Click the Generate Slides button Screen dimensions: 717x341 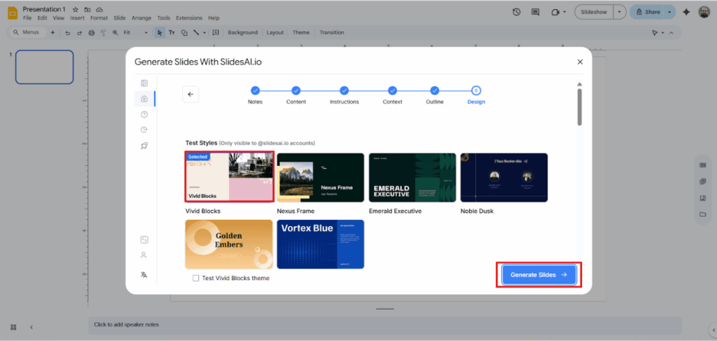coord(538,274)
